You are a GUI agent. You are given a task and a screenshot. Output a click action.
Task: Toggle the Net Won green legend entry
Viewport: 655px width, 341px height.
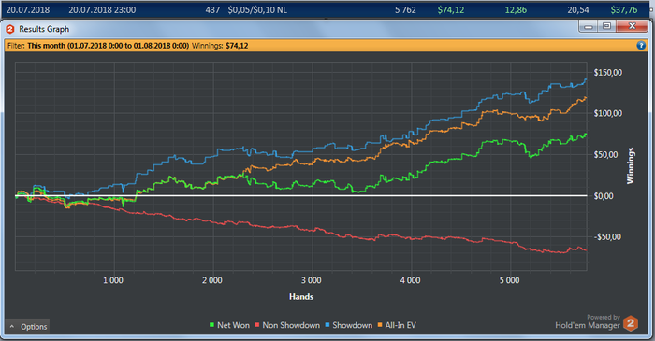point(229,325)
